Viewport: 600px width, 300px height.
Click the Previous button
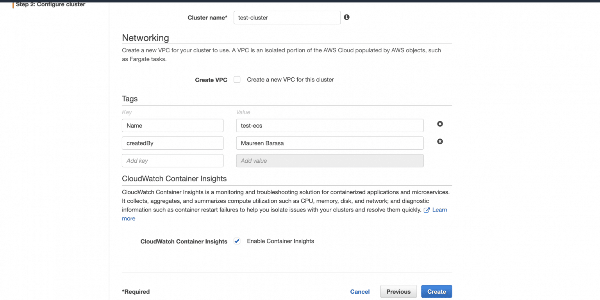click(398, 291)
